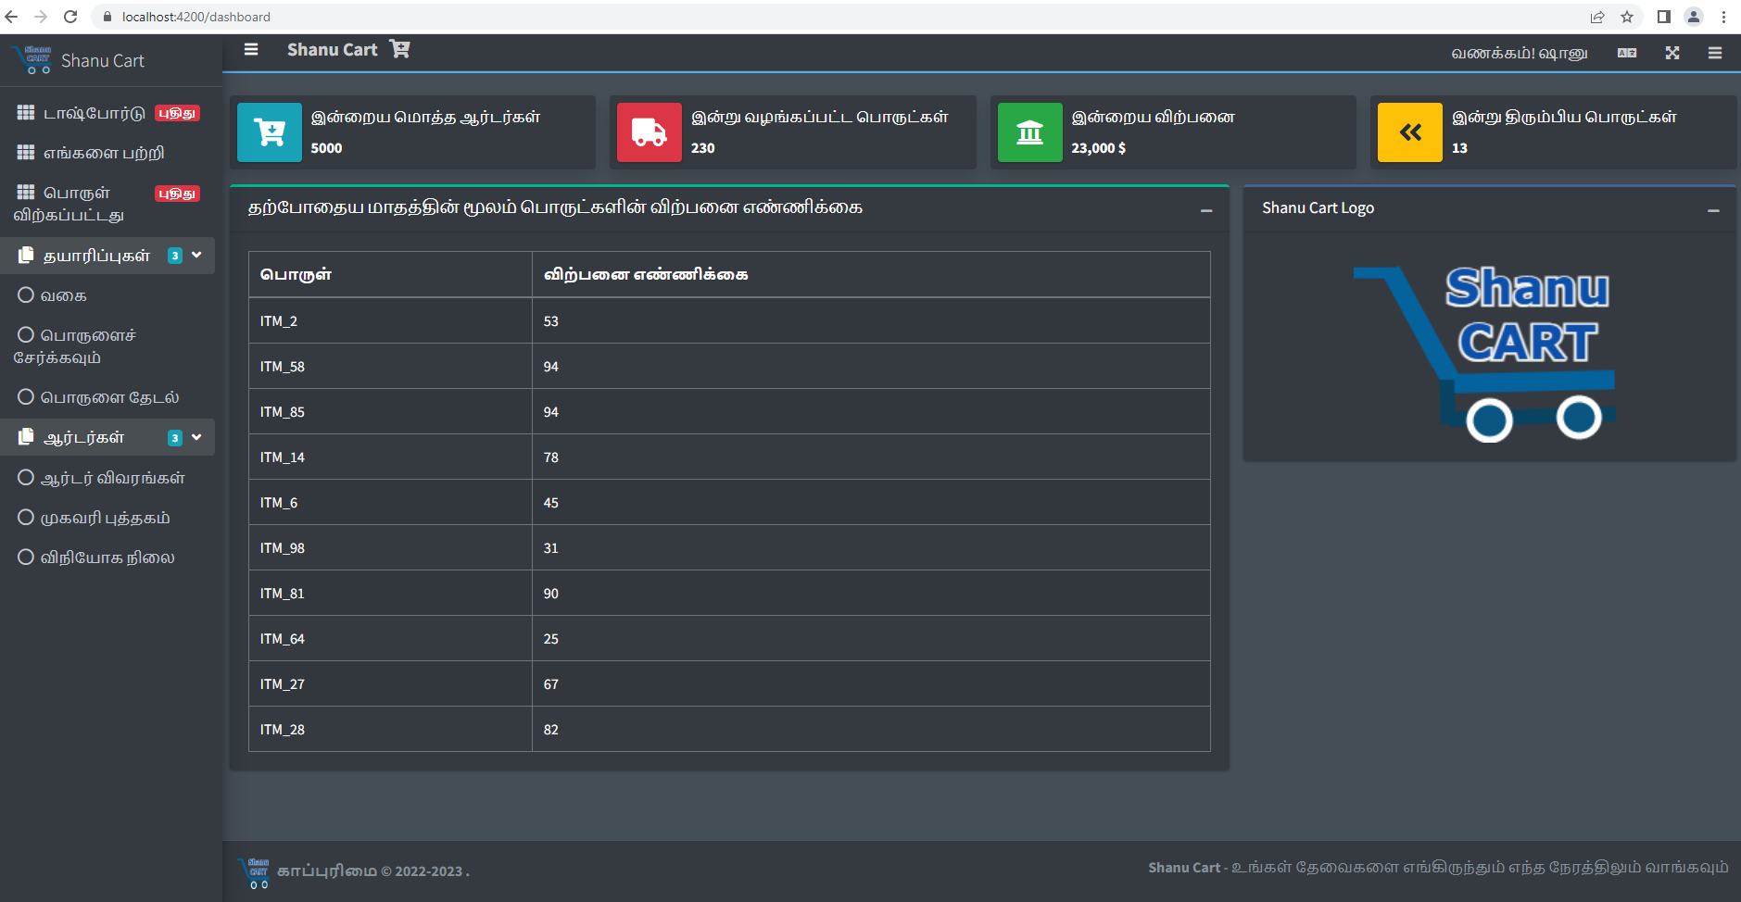Click the grid icon next to பொருள் விற்கப்பட்டது
Image resolution: width=1741 pixels, height=902 pixels.
26,193
